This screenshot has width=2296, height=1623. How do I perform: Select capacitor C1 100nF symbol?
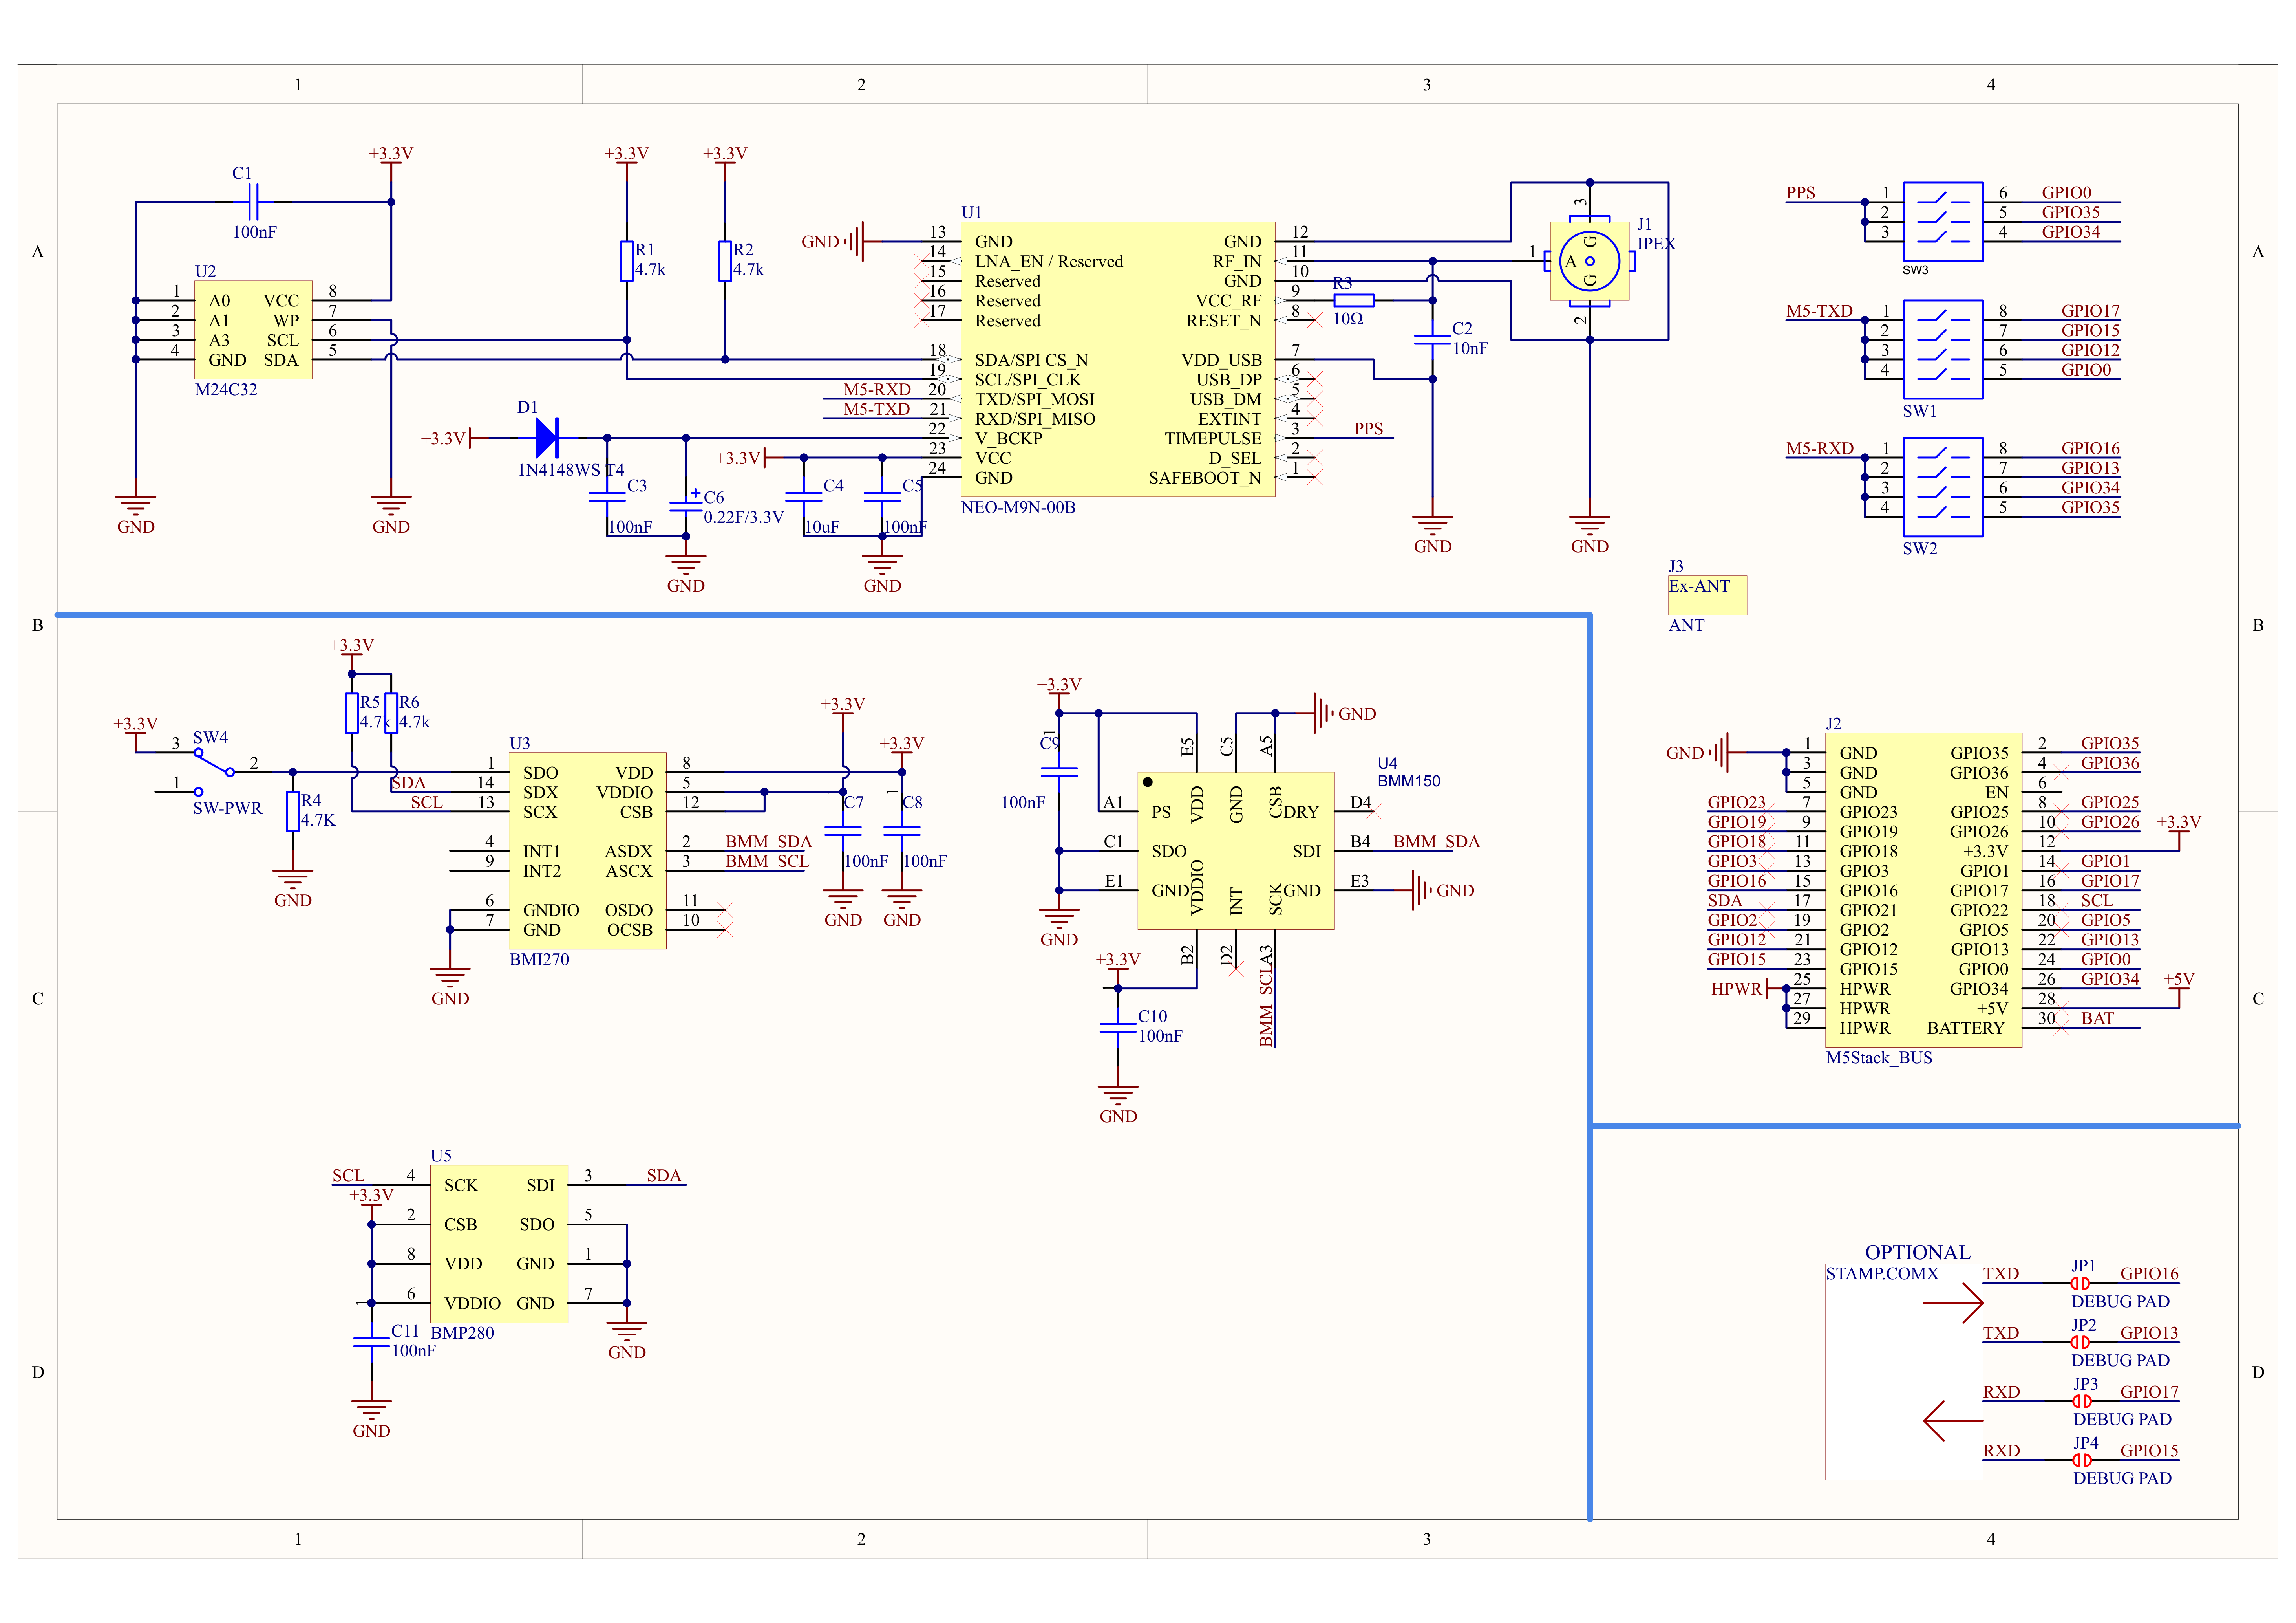point(253,202)
